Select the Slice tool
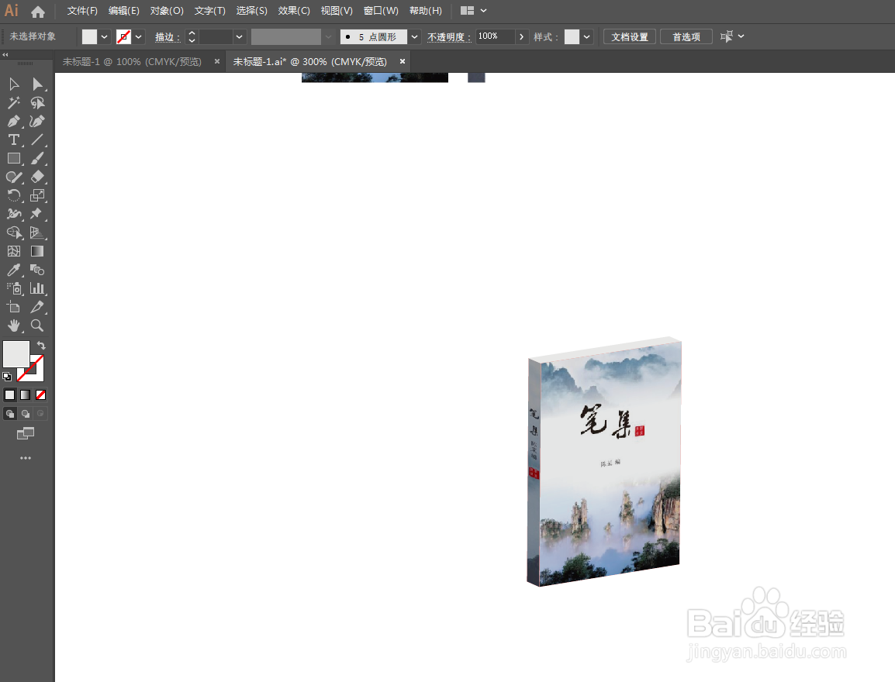Screen dimensions: 895x682 38,307
